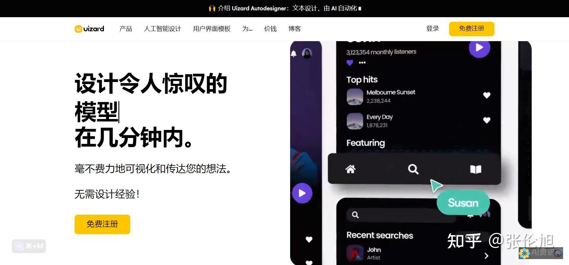Click the search icon in mockup nav bar

click(x=413, y=169)
